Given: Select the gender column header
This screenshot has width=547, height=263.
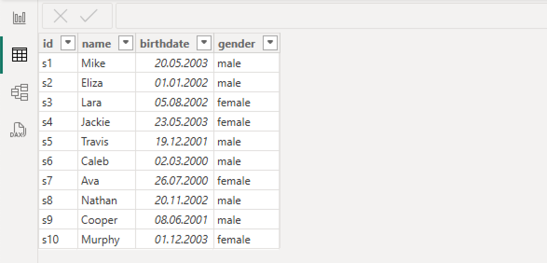Looking at the screenshot, I should click(x=246, y=43).
